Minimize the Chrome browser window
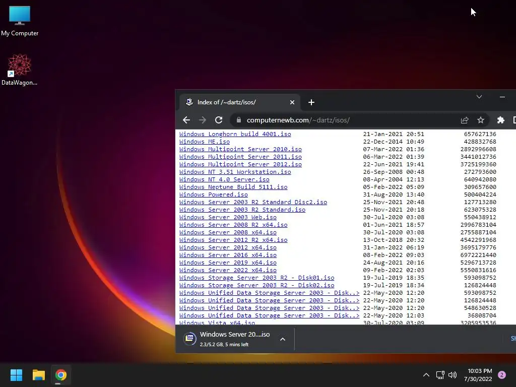The width and height of the screenshot is (516, 387). pyautogui.click(x=502, y=97)
